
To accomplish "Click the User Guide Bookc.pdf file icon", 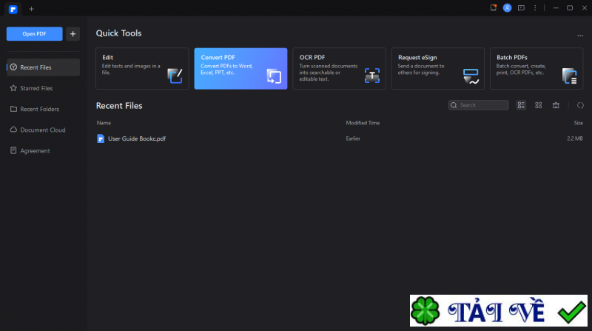I will [x=101, y=138].
